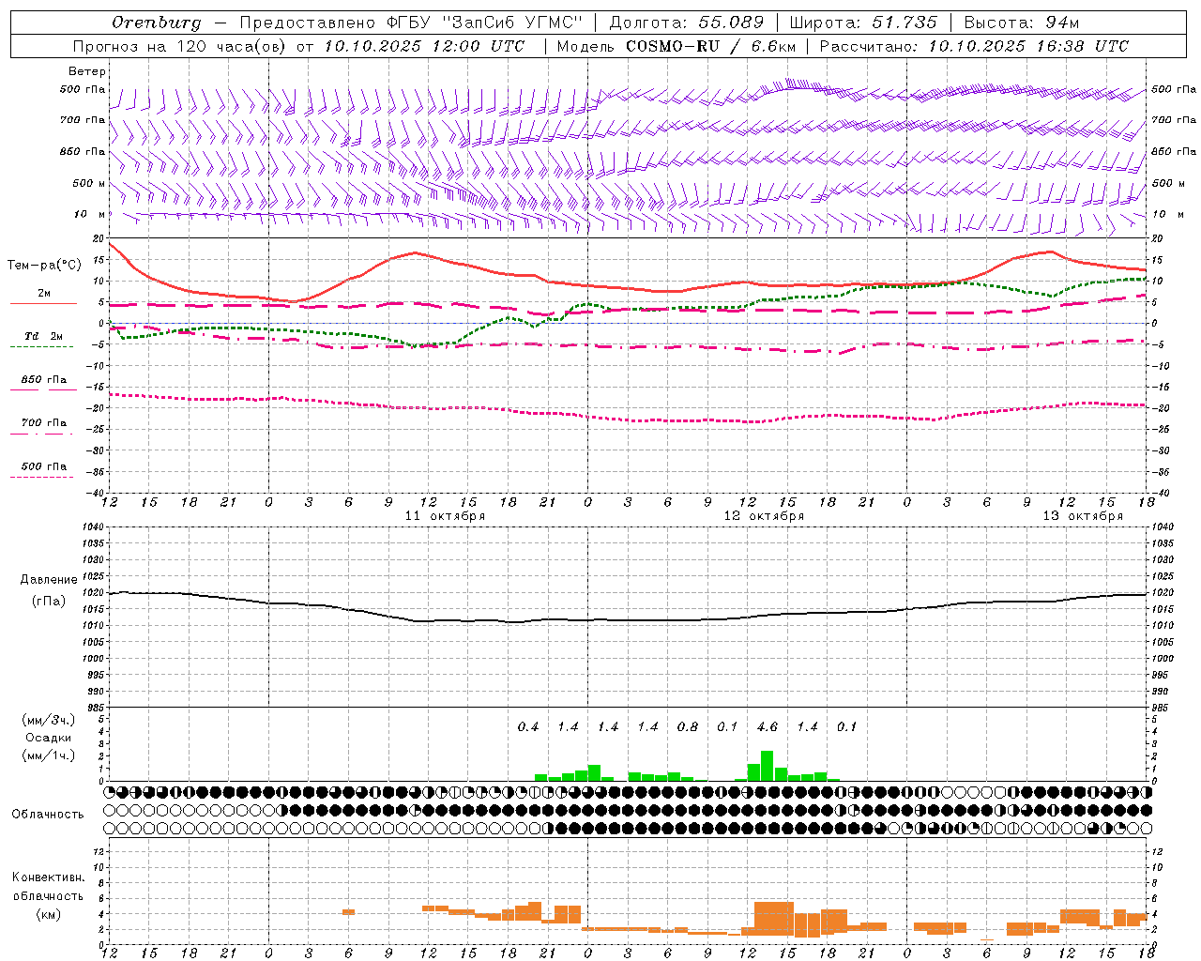The width and height of the screenshot is (1201, 961).
Task: Click the "4.6" precipitation total value
Action: coord(768,726)
